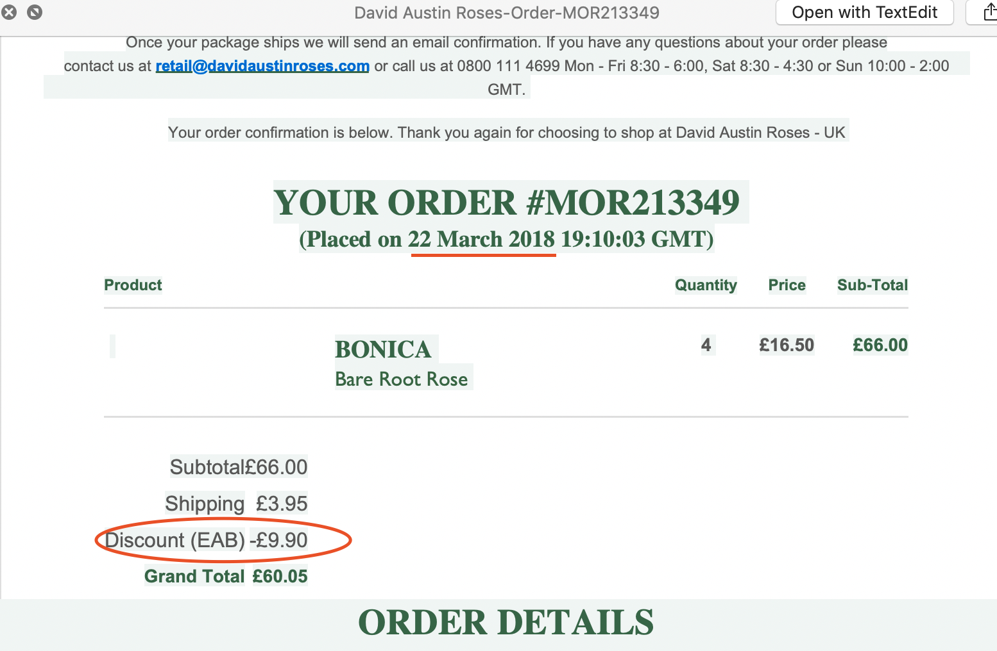
Task: Click the YOUR ORDER #MOR213349 heading
Action: (507, 202)
